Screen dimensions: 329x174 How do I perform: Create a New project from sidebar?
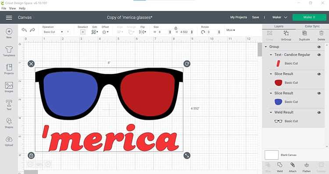pos(9,34)
